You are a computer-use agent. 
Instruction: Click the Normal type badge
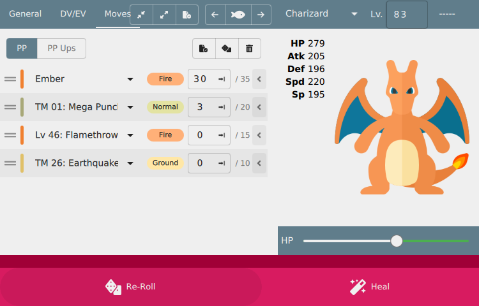click(x=165, y=107)
